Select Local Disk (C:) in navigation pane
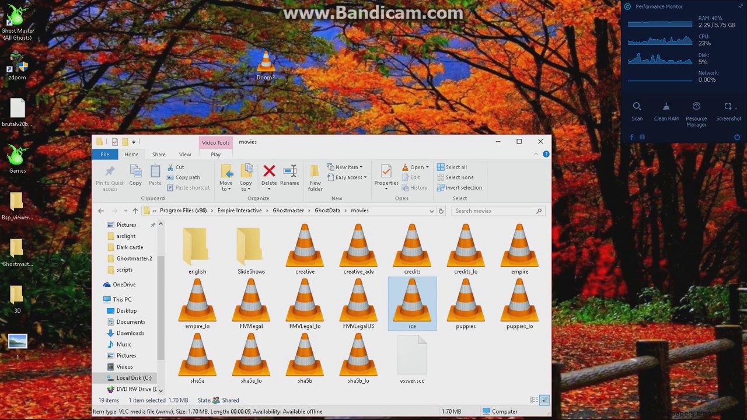The height and width of the screenshot is (420, 747). tap(128, 378)
